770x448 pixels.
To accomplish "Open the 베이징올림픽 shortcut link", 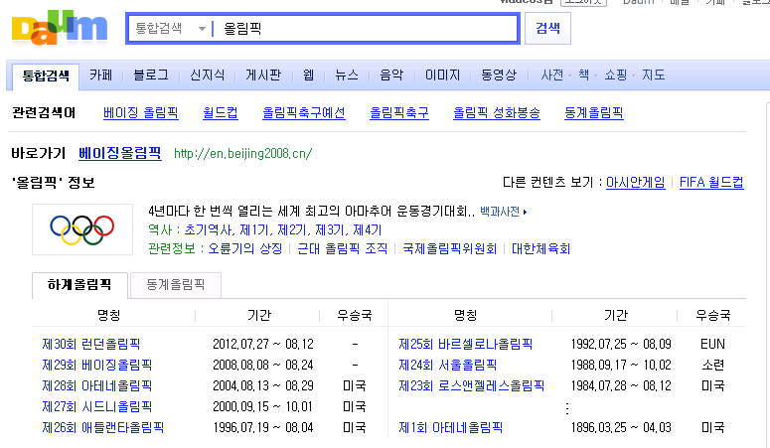I will [120, 153].
